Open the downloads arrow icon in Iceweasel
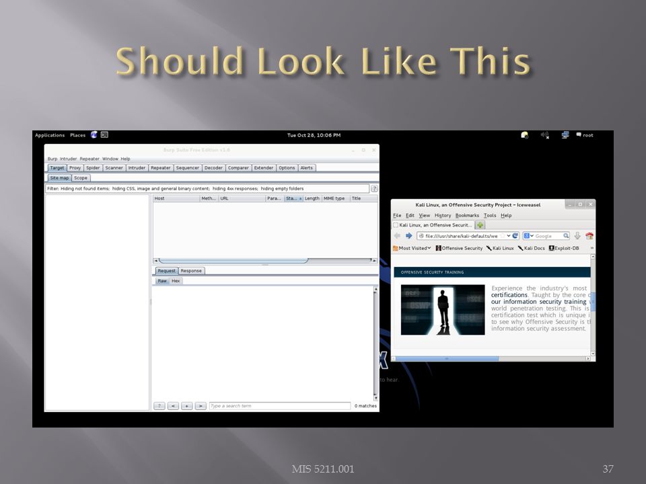Screen dimensions: 646x484 coord(577,236)
